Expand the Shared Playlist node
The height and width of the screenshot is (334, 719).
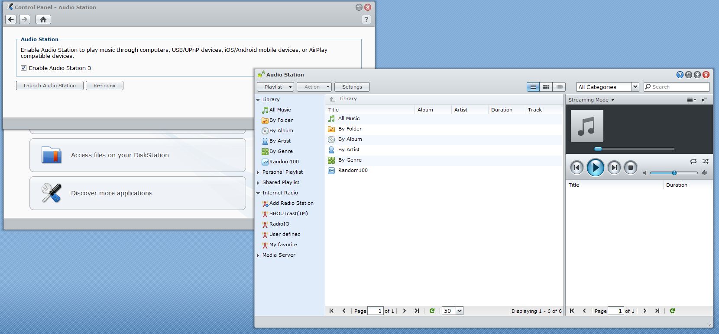coord(258,182)
